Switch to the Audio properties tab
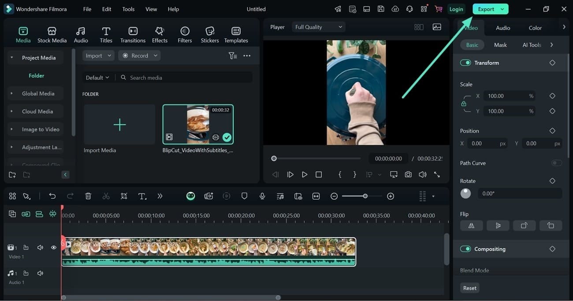 (x=503, y=28)
